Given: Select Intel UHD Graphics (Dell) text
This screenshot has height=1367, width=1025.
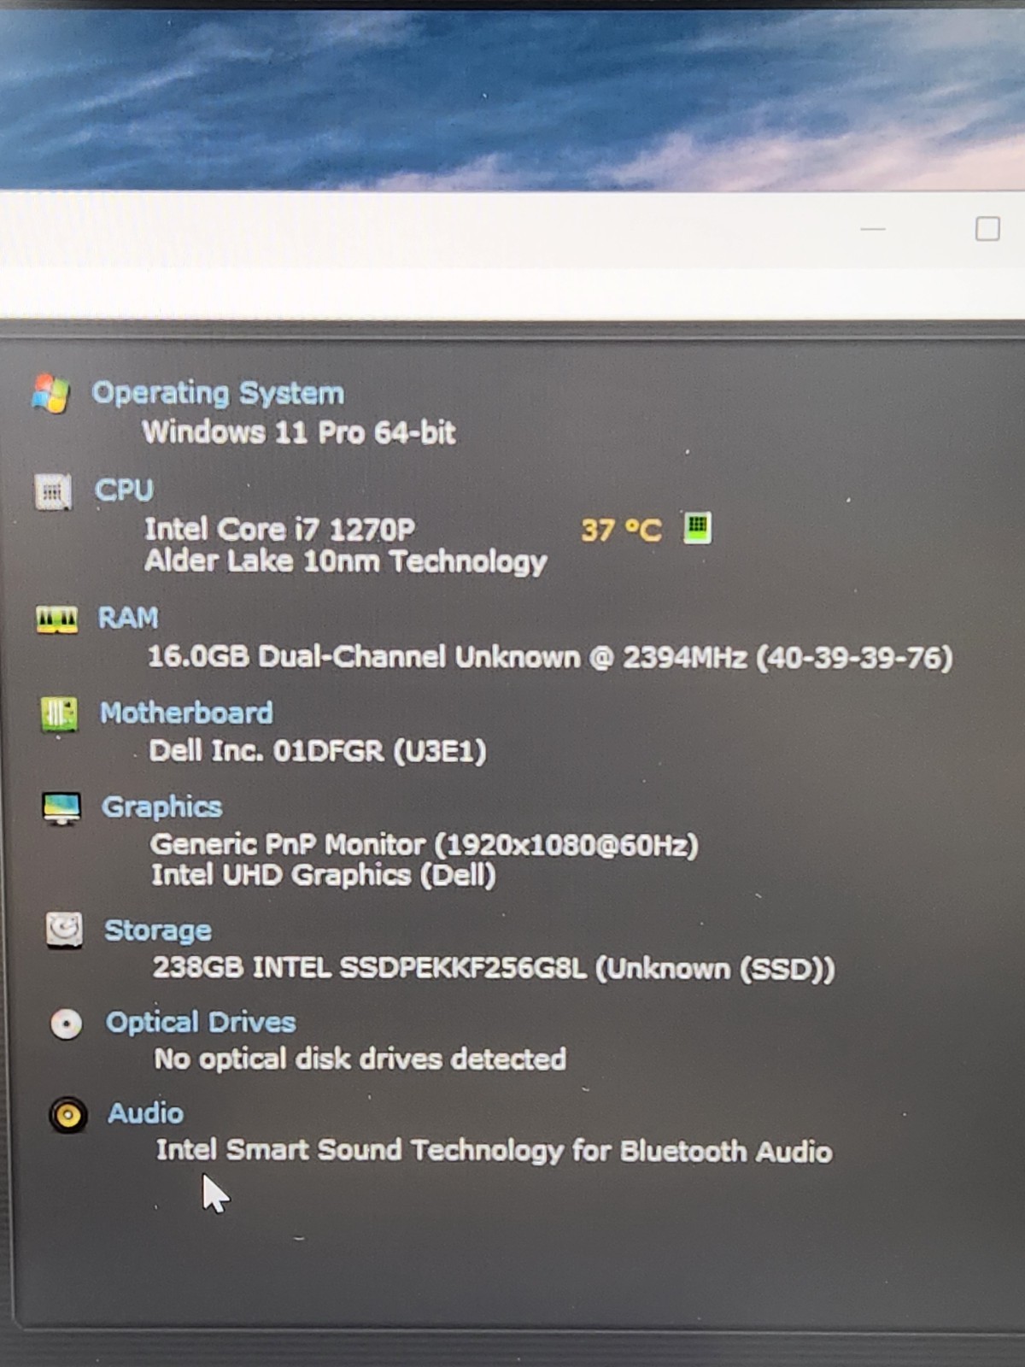Looking at the screenshot, I should coord(324,876).
